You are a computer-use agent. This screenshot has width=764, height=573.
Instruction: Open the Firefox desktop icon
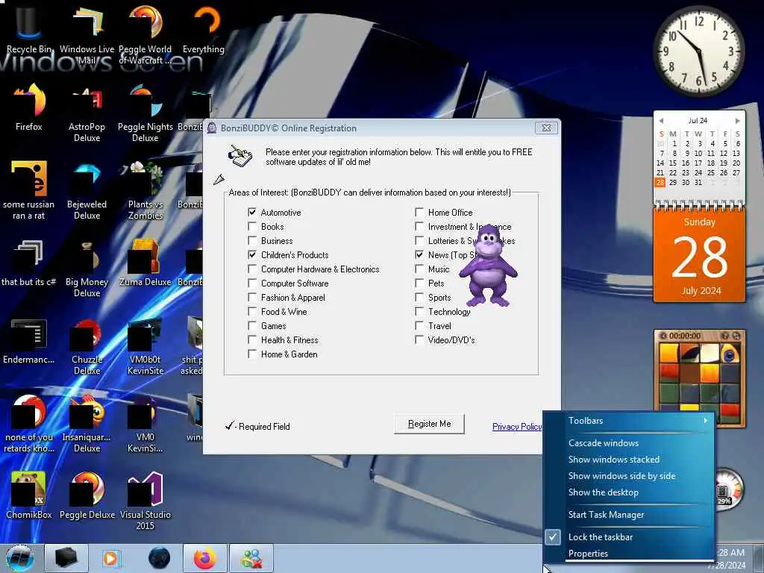pos(29,107)
